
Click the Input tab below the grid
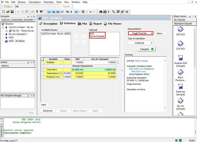[x=44, y=105]
